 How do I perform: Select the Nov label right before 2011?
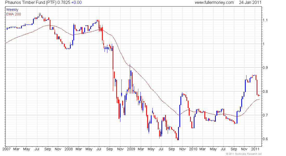tap(244, 149)
